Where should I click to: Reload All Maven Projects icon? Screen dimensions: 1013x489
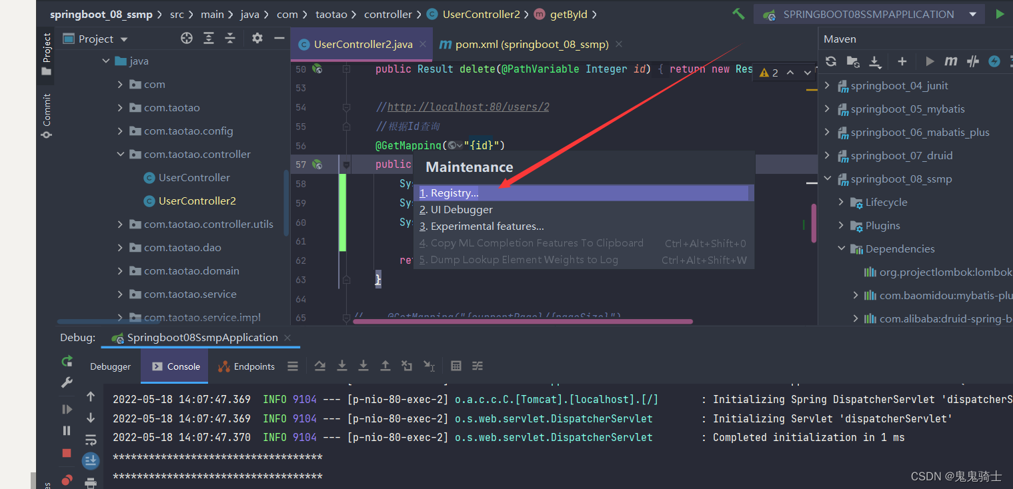[x=831, y=61]
